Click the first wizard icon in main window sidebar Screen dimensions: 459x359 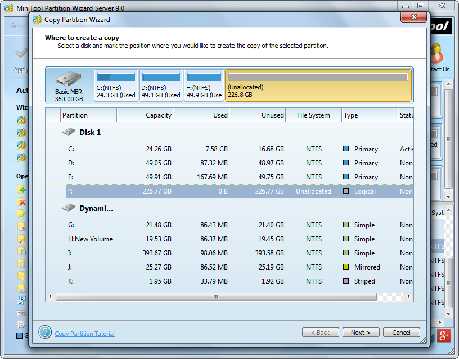tap(21, 120)
